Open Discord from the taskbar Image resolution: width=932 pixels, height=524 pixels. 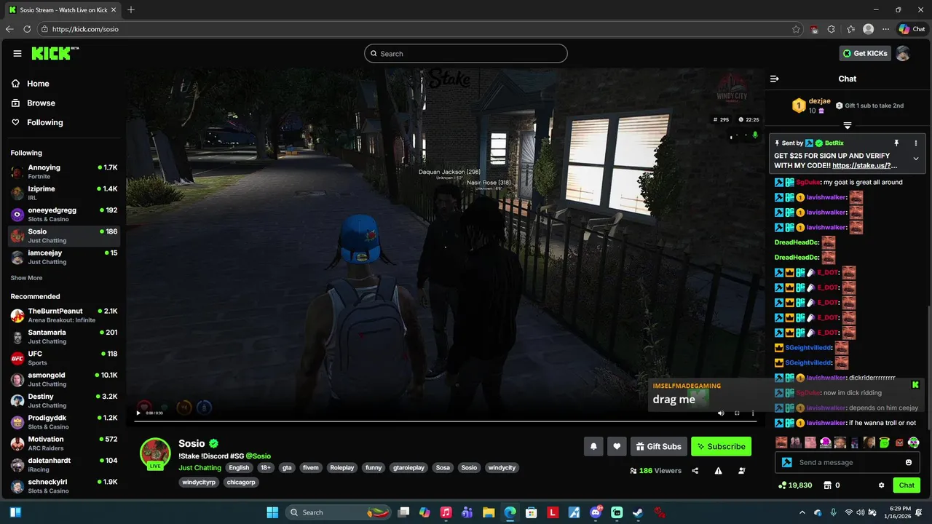pos(596,512)
